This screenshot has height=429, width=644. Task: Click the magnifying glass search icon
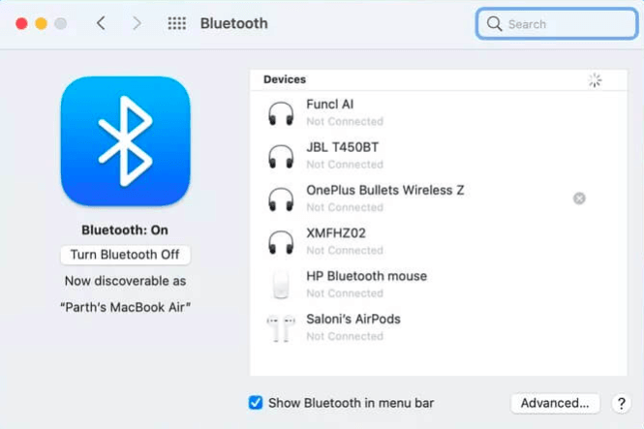(494, 24)
